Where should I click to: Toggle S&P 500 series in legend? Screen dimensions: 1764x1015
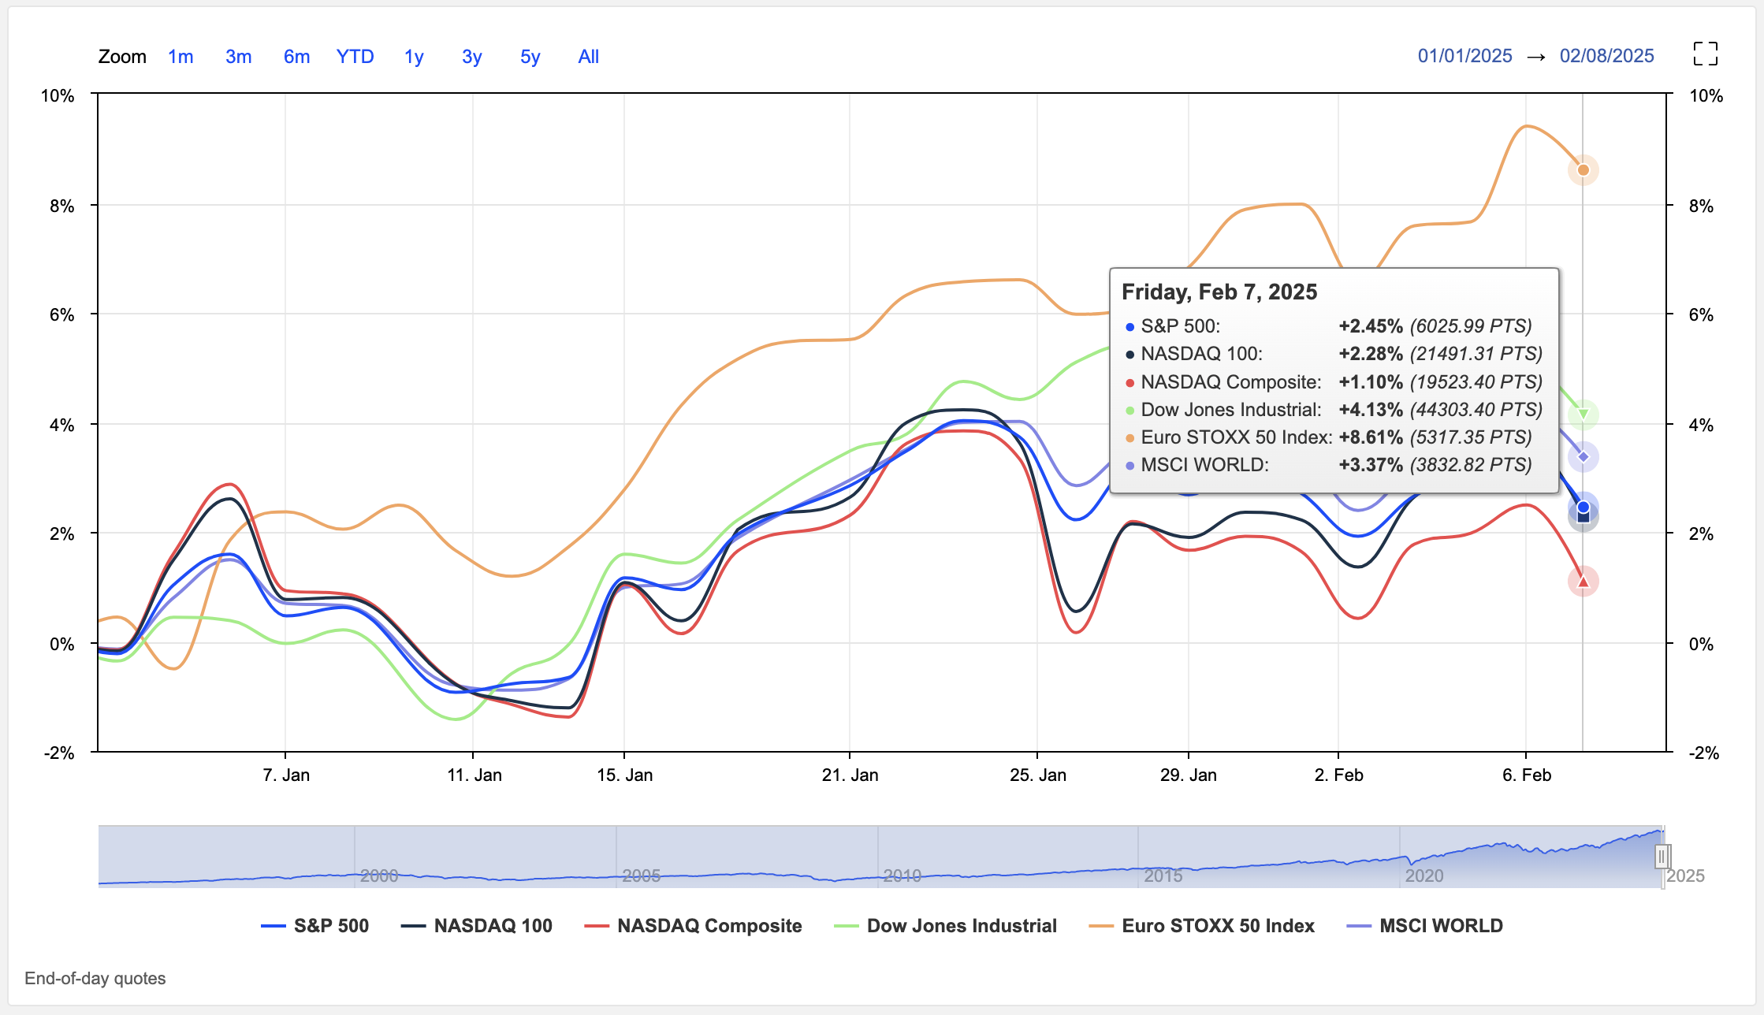click(x=314, y=926)
